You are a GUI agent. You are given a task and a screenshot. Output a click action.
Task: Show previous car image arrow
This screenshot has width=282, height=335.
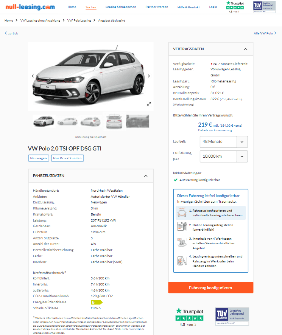(33, 76)
